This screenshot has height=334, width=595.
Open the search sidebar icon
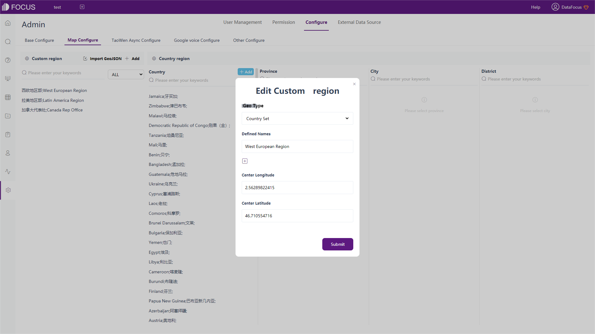[8, 42]
